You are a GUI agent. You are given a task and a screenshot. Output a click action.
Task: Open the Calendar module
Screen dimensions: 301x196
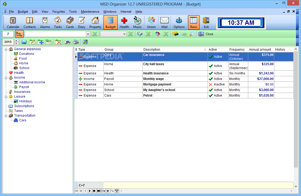click(13, 22)
